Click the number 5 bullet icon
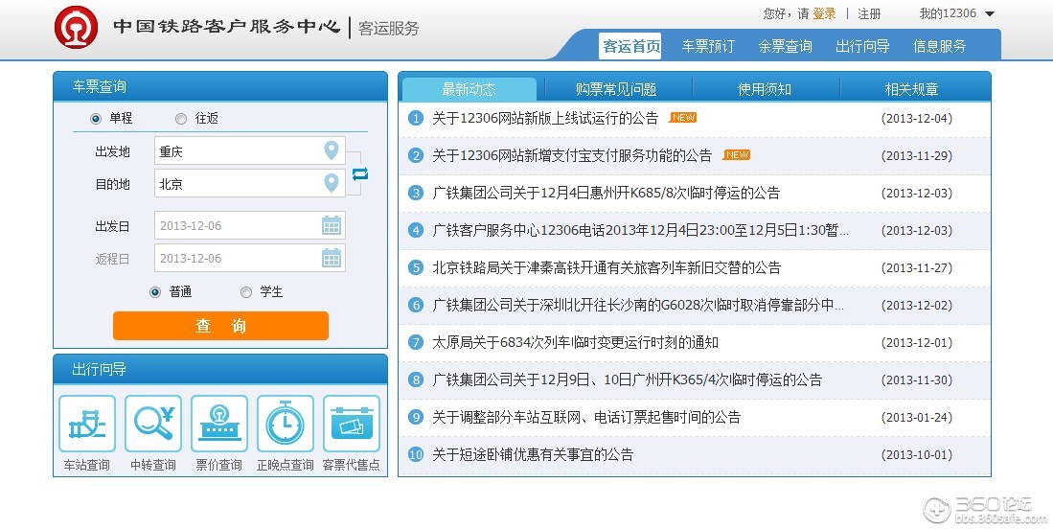Screen dimensions: 1053x529 coord(416,268)
